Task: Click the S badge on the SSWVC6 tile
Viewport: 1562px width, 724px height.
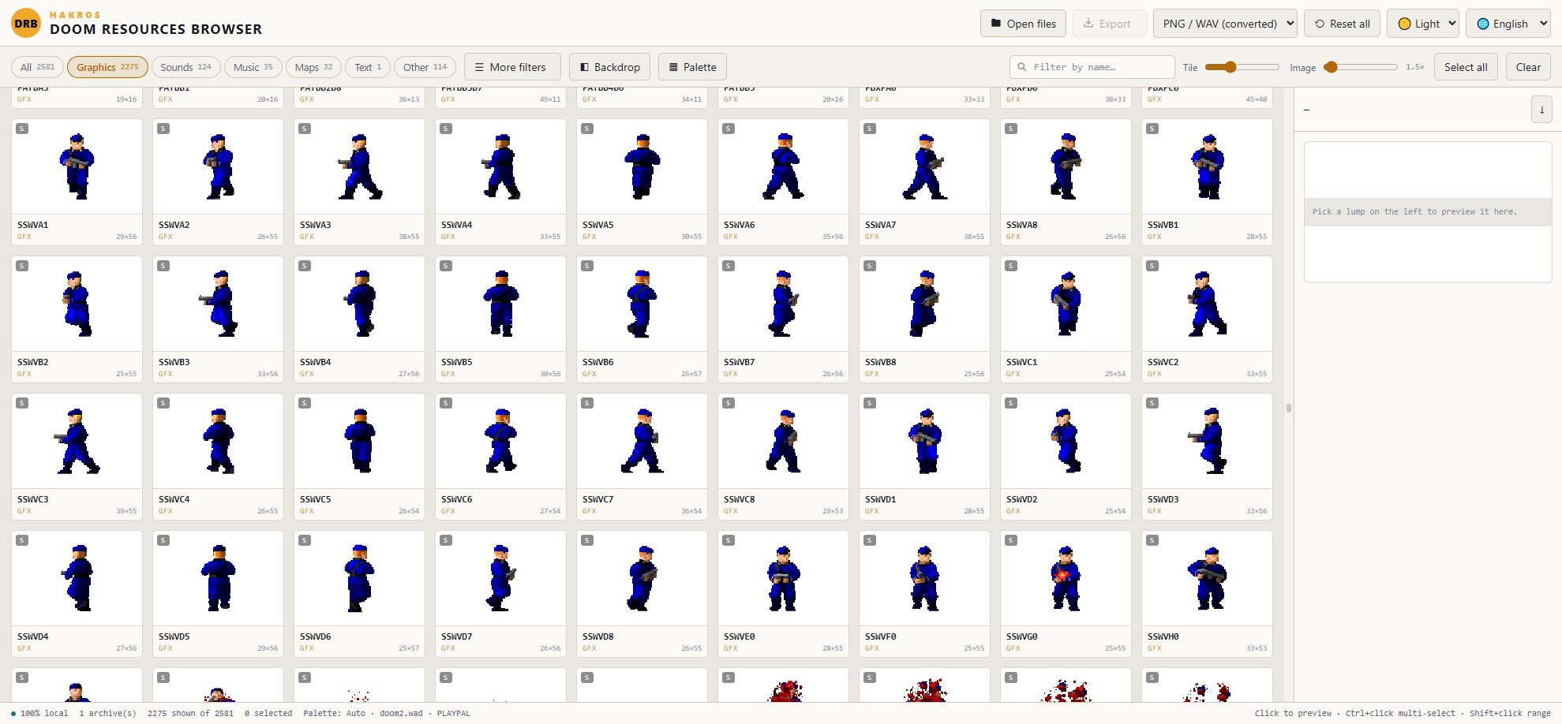Action: [446, 403]
